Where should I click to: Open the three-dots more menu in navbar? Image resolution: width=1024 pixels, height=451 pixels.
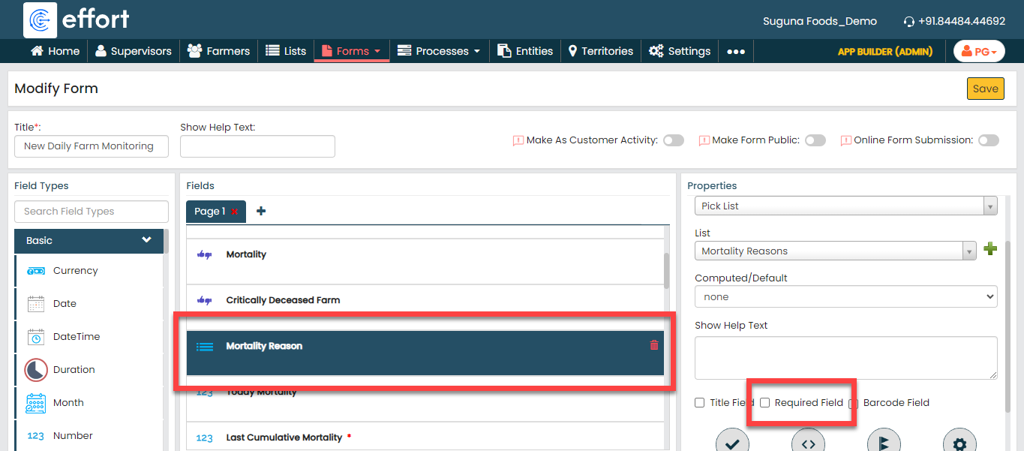point(736,51)
